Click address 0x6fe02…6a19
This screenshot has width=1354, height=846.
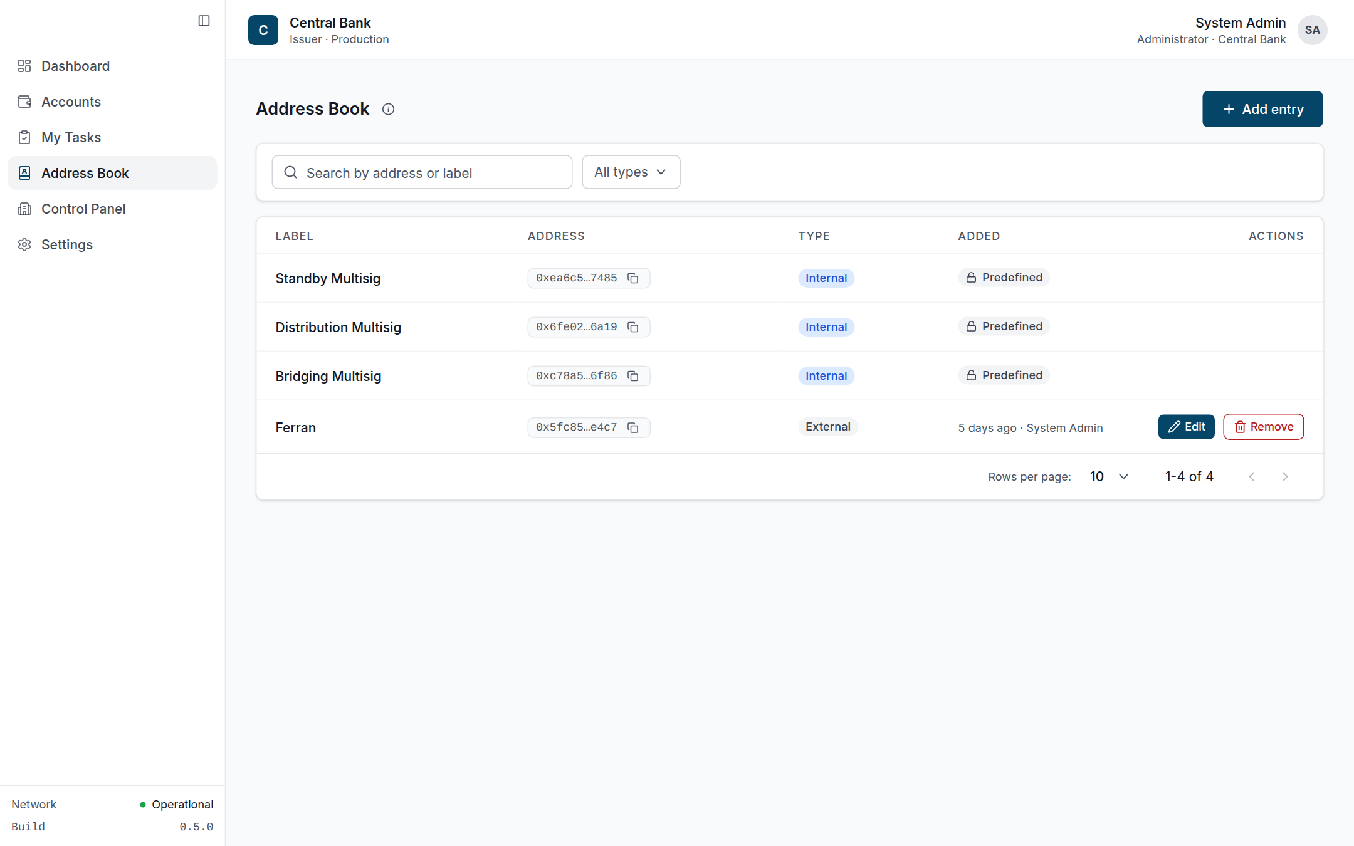576,327
